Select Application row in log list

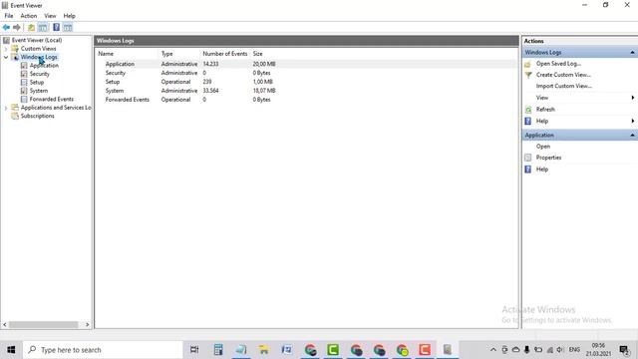pos(306,64)
